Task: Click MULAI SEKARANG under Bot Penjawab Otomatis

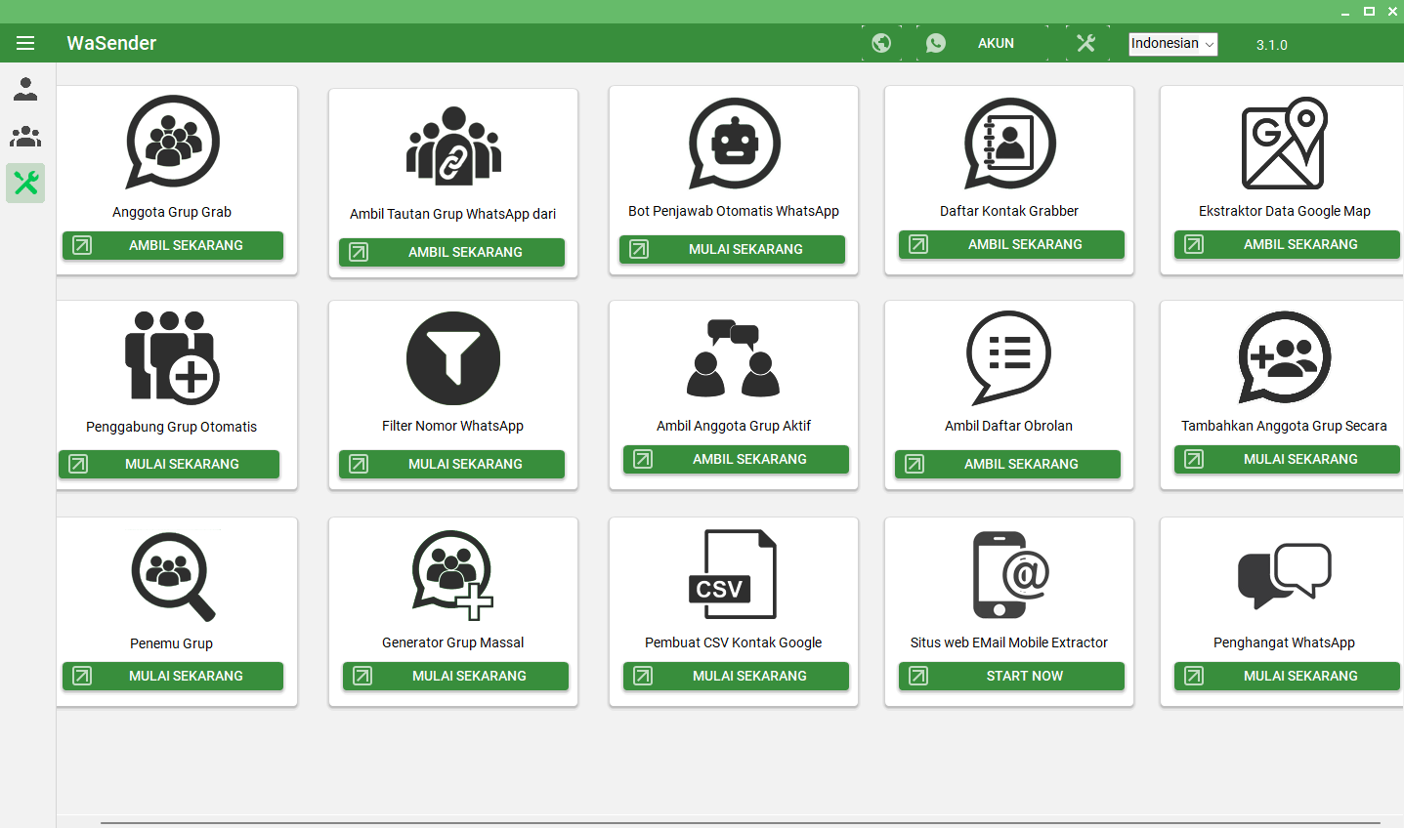Action: (x=732, y=249)
